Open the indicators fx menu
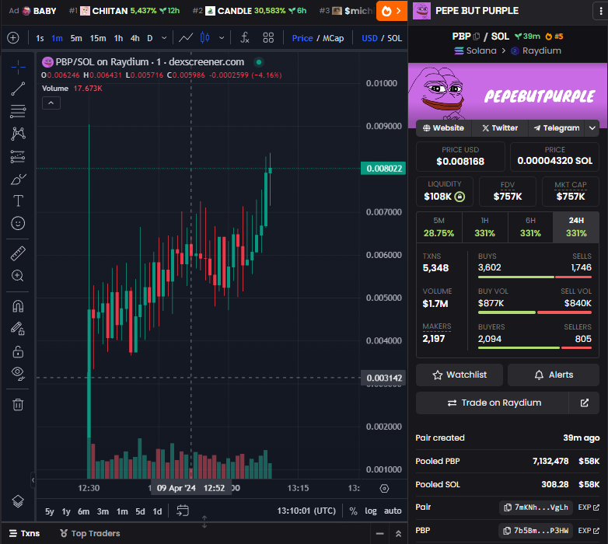 click(x=245, y=38)
